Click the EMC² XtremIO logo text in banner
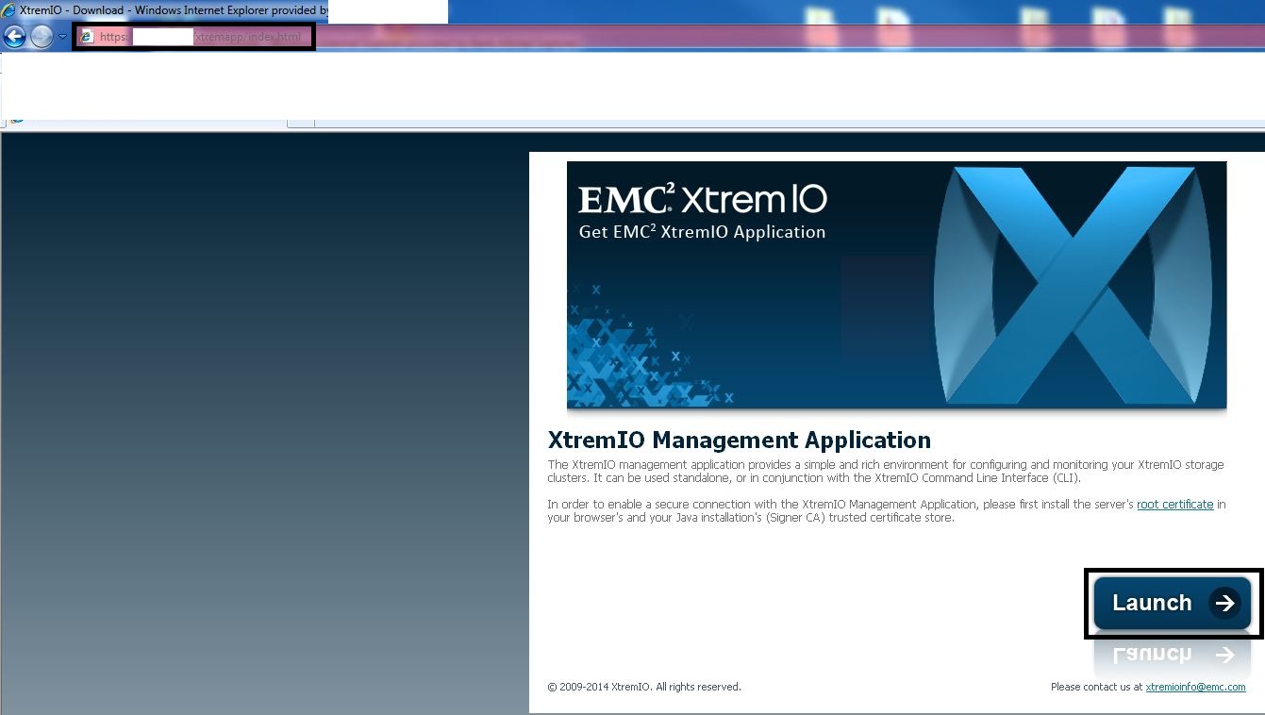 [702, 199]
